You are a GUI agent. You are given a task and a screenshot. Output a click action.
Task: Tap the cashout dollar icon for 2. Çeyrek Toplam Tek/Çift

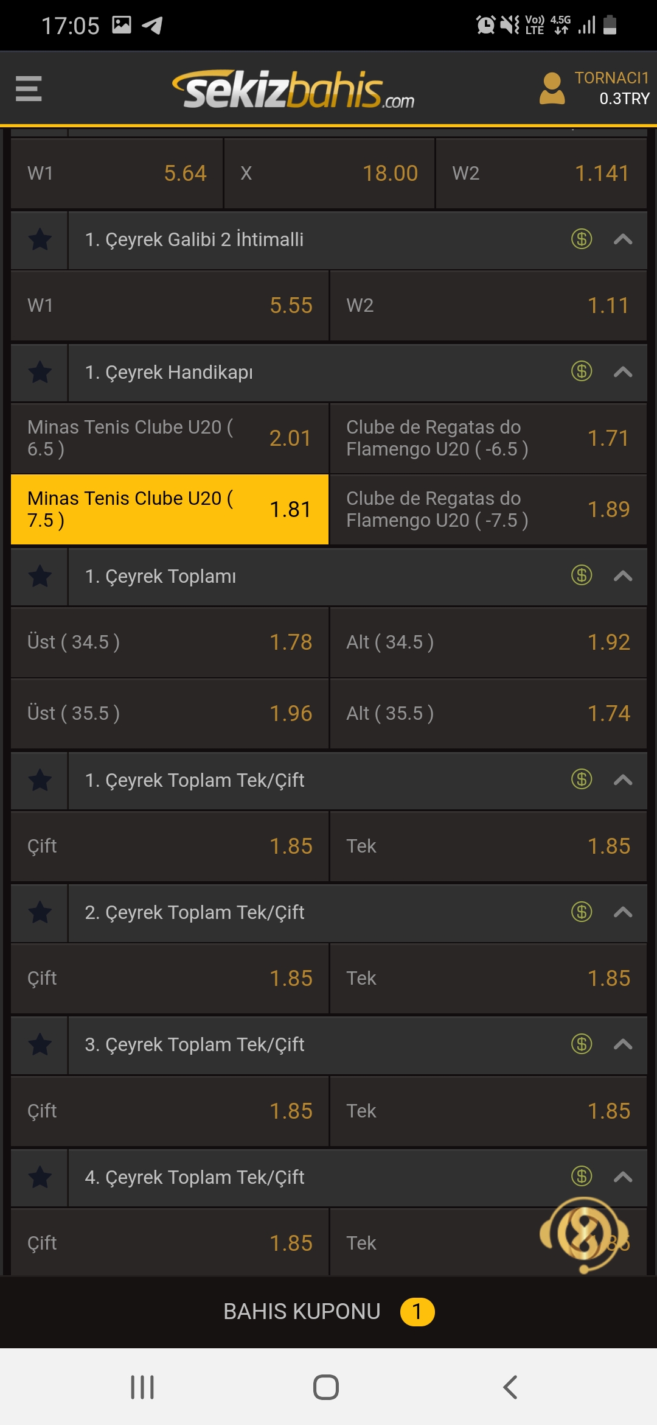click(x=582, y=912)
